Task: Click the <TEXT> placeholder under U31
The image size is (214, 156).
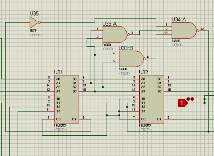Action: click(x=60, y=129)
